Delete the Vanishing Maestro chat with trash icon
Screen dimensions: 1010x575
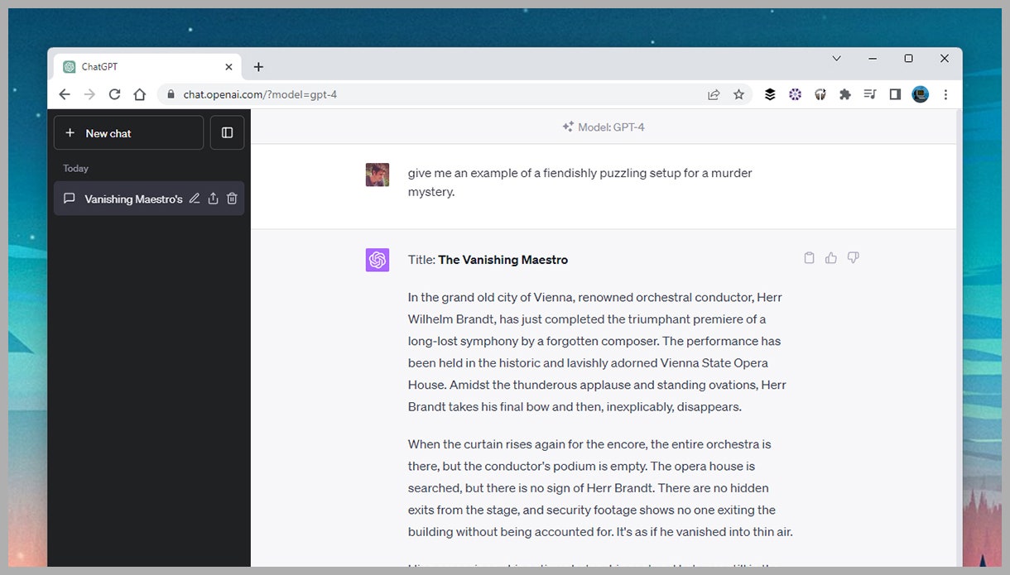pos(232,199)
